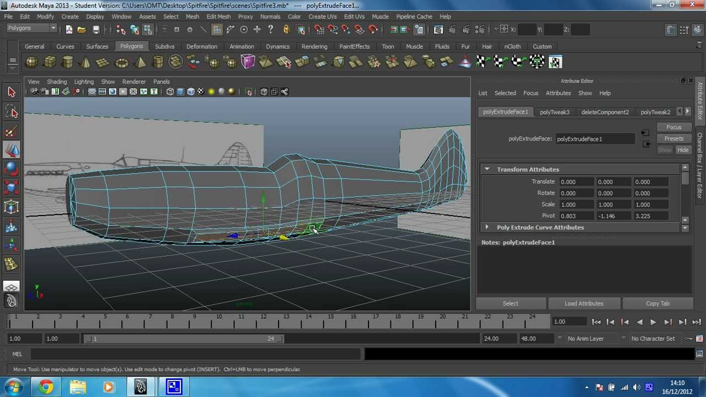Choose the Paint Selection tool

click(12, 131)
